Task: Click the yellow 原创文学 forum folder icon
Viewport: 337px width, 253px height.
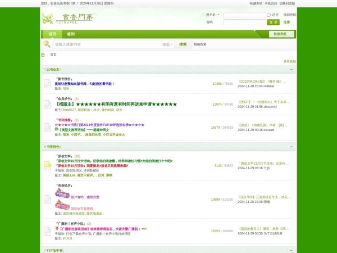Action: tap(48, 165)
